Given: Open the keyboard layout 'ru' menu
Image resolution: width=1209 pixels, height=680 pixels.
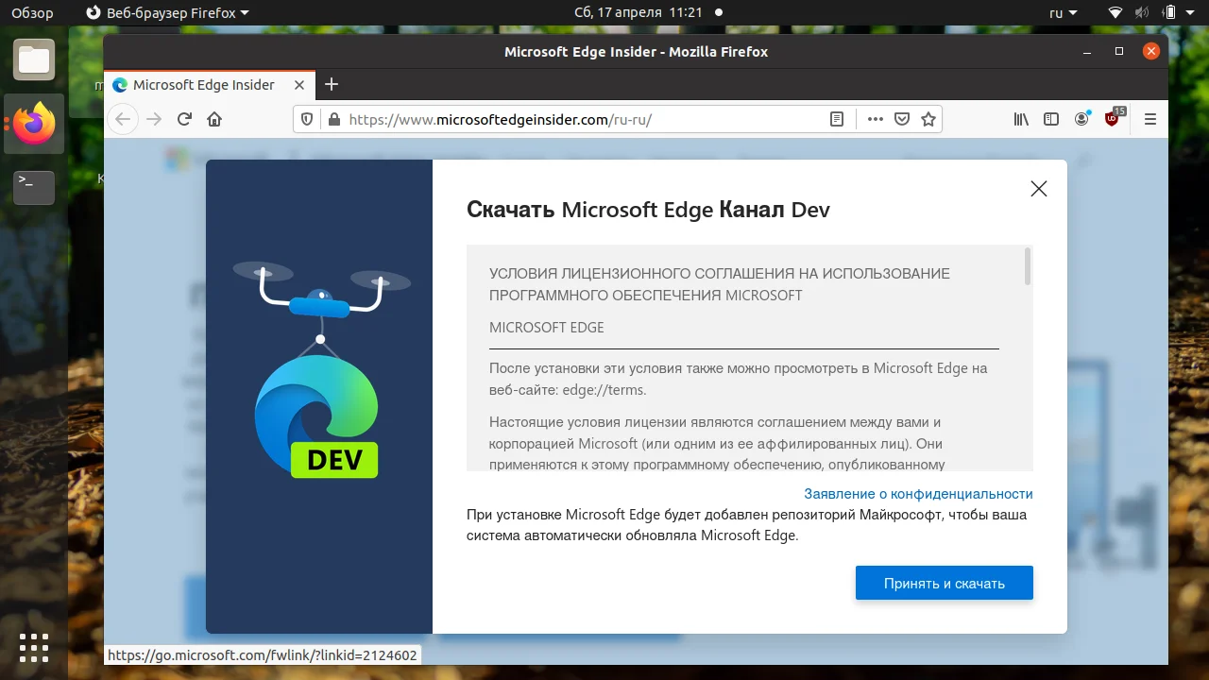Looking at the screenshot, I should [x=1060, y=12].
